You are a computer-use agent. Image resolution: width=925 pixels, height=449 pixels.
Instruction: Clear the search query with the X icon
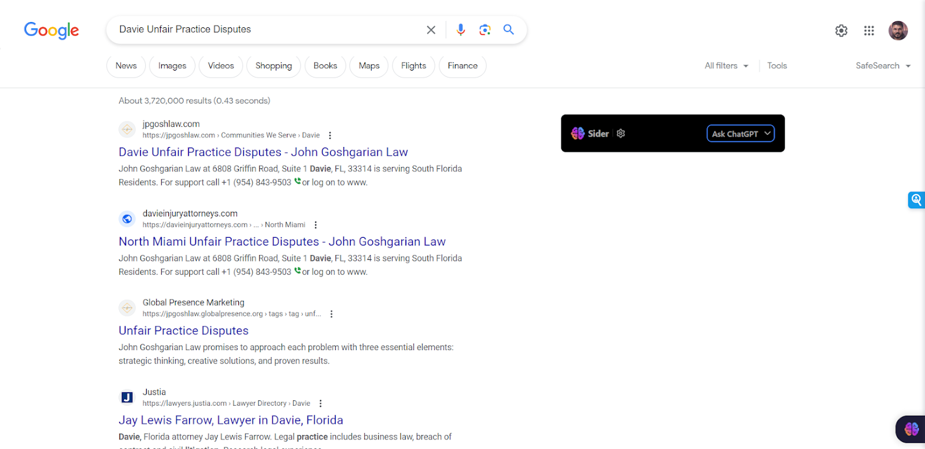coord(431,30)
